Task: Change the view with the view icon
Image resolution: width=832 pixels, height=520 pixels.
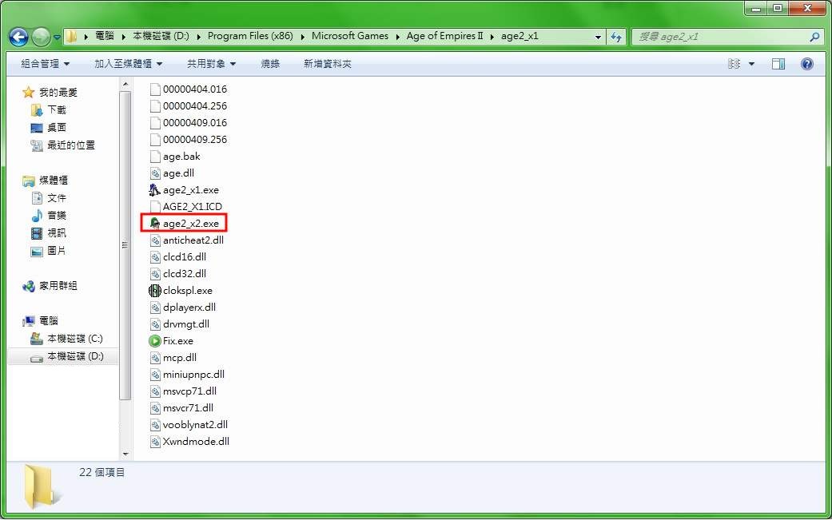Action: tap(734, 64)
